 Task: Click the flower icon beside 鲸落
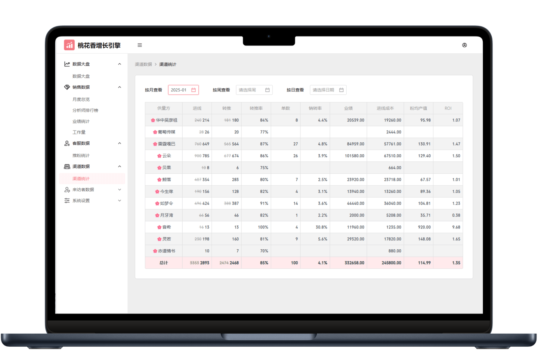pos(160,180)
